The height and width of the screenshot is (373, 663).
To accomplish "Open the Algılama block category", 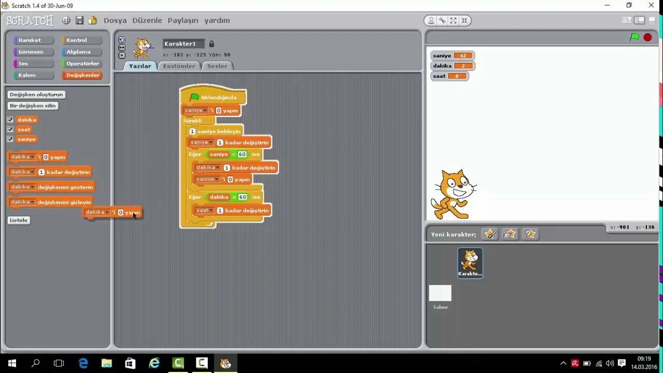I will [81, 52].
